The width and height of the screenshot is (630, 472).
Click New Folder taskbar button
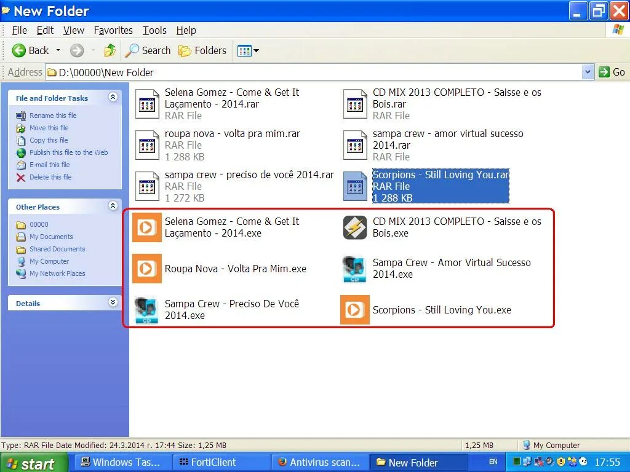click(x=418, y=462)
